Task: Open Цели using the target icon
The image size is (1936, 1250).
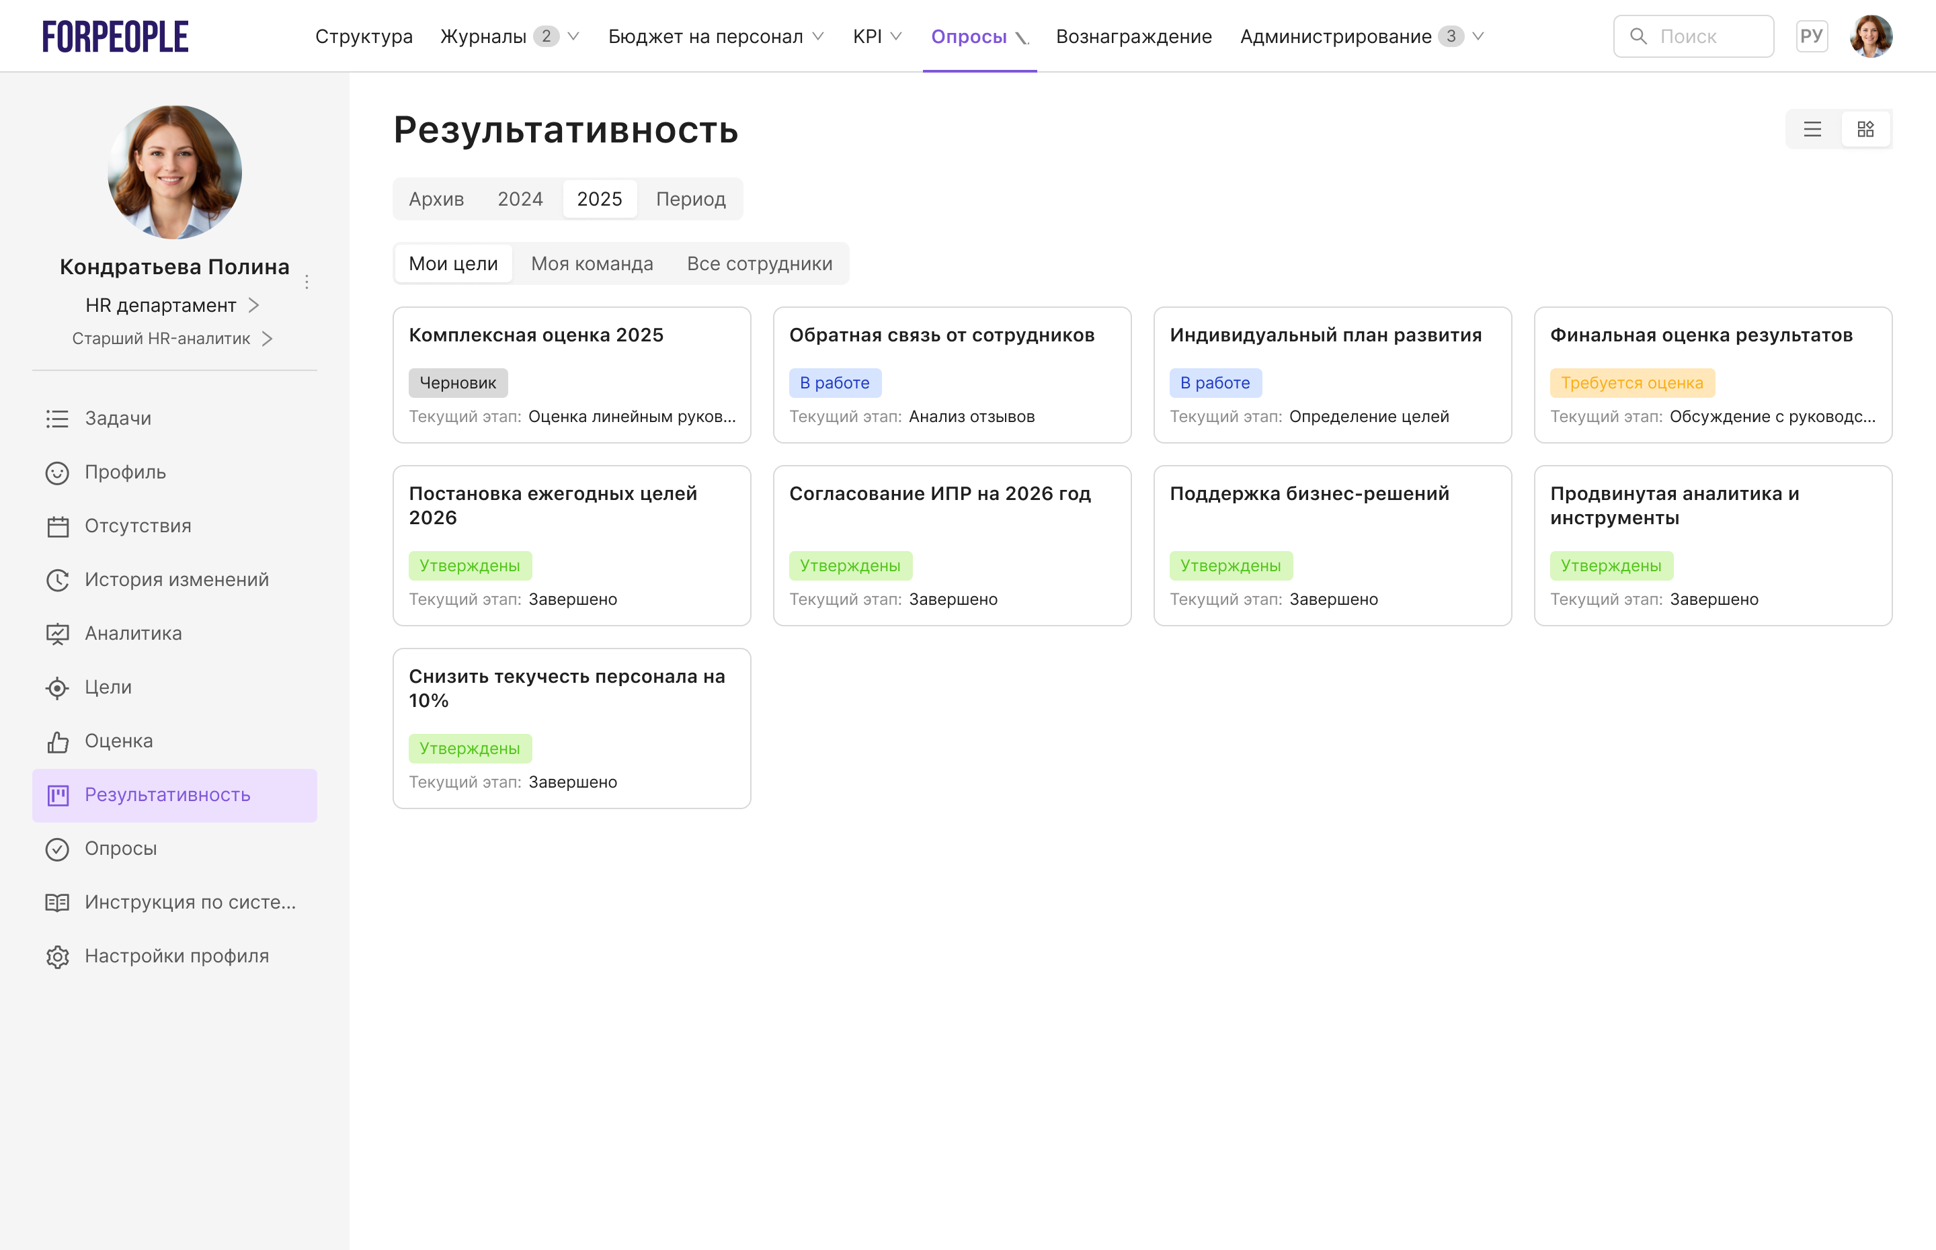Action: 57,687
